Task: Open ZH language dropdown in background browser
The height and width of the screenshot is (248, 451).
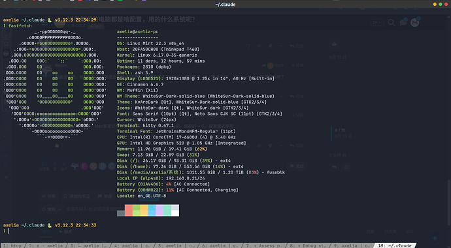Action: [x=376, y=23]
